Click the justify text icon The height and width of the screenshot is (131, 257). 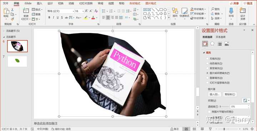tap(116, 17)
